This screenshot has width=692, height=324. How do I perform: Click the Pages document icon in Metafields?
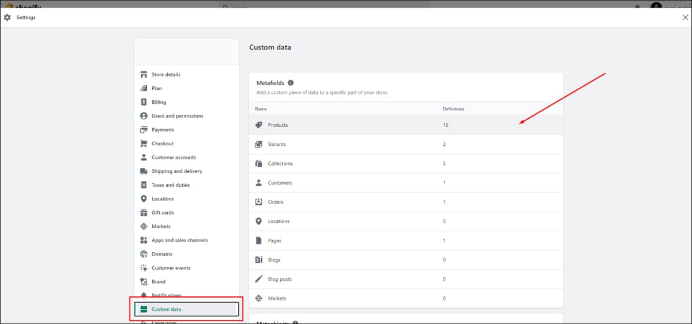(x=259, y=240)
